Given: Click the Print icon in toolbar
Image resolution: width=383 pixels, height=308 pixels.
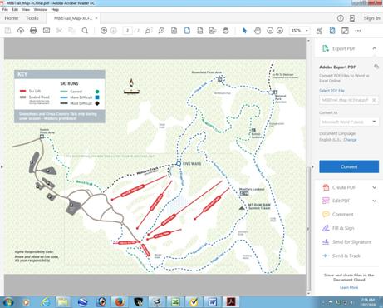Looking at the screenshot, I should [x=33, y=31].
